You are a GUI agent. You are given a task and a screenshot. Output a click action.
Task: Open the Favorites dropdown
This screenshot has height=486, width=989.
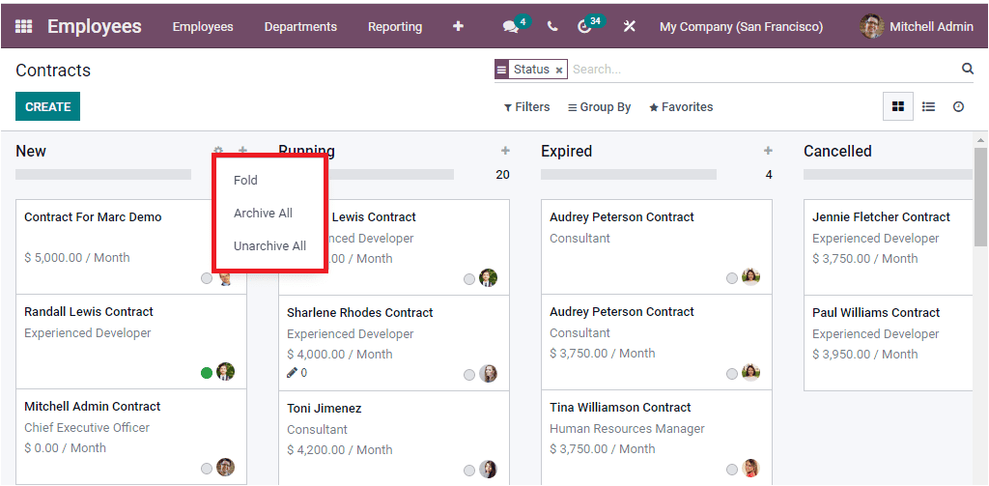point(681,107)
